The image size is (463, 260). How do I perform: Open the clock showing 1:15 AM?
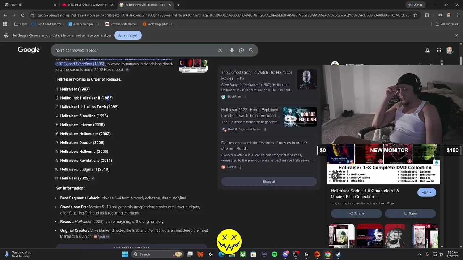(x=453, y=254)
